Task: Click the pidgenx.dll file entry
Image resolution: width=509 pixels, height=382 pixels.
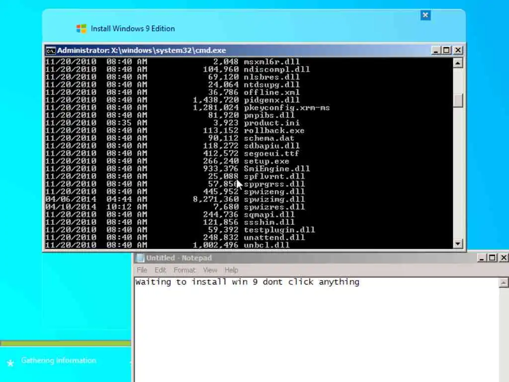Action: pyautogui.click(x=272, y=100)
